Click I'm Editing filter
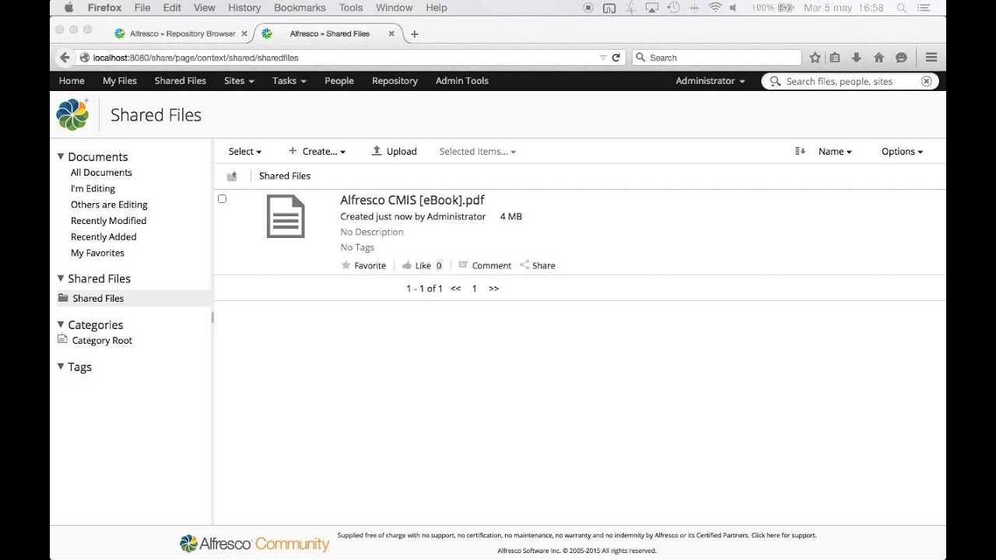 [x=93, y=188]
